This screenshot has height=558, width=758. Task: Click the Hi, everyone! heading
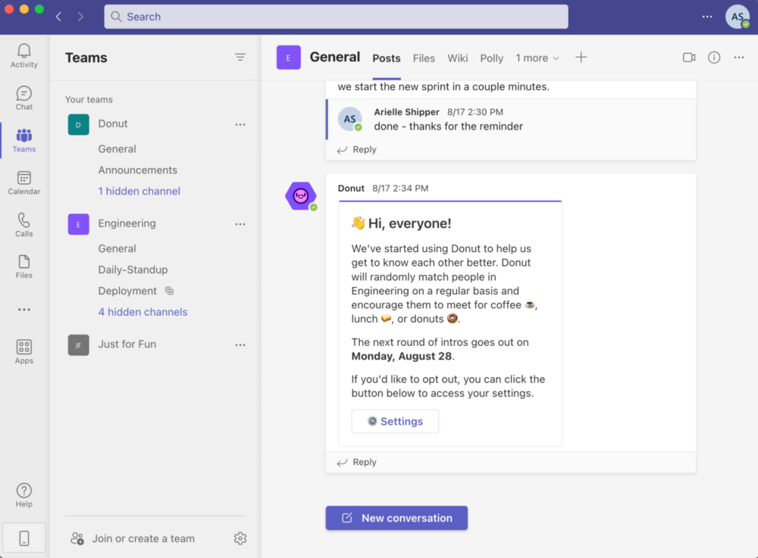409,223
